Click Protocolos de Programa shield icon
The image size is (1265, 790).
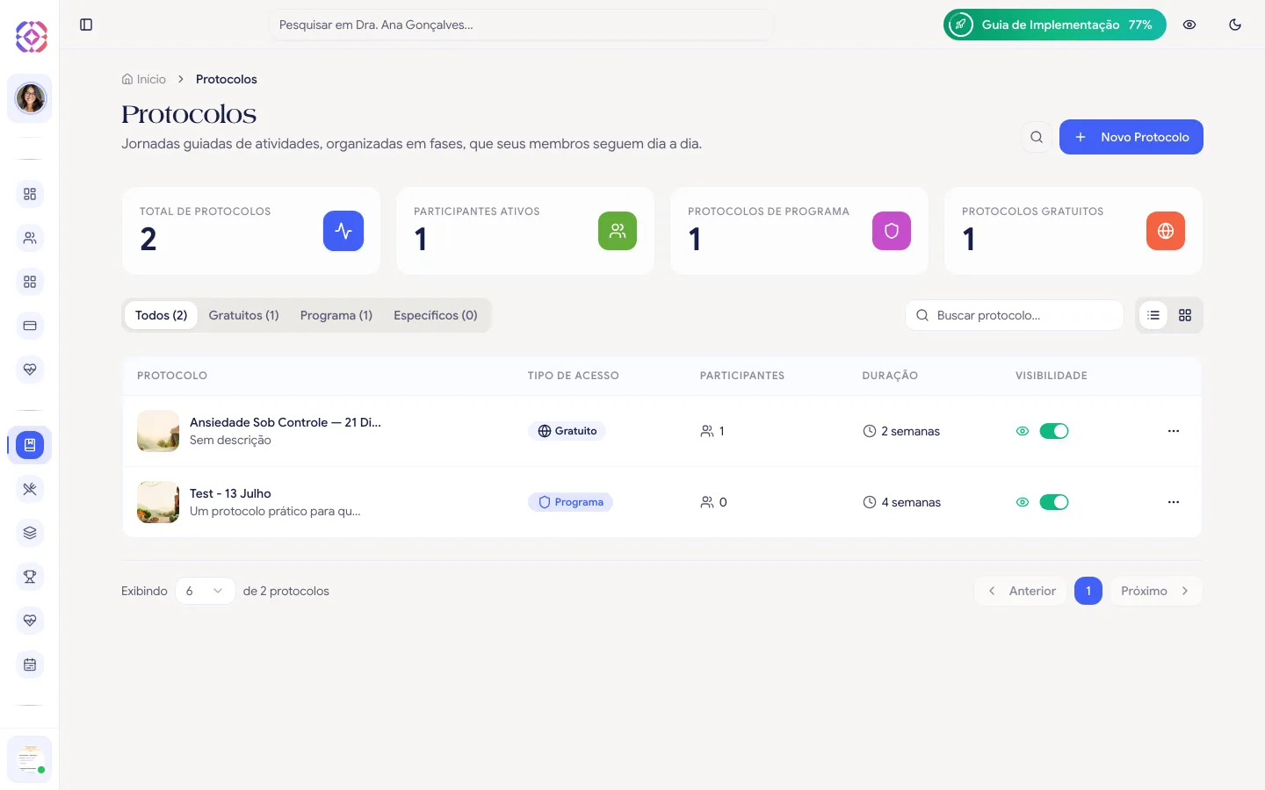(x=892, y=231)
